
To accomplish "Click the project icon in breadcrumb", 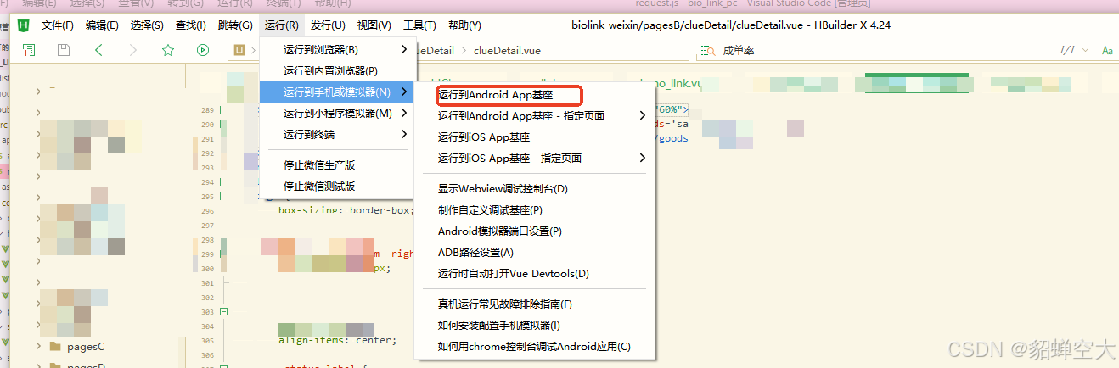I will pos(239,50).
